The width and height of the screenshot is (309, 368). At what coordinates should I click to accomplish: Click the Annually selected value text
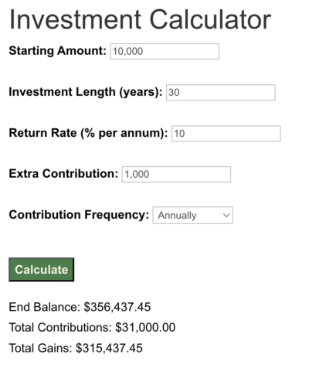177,216
